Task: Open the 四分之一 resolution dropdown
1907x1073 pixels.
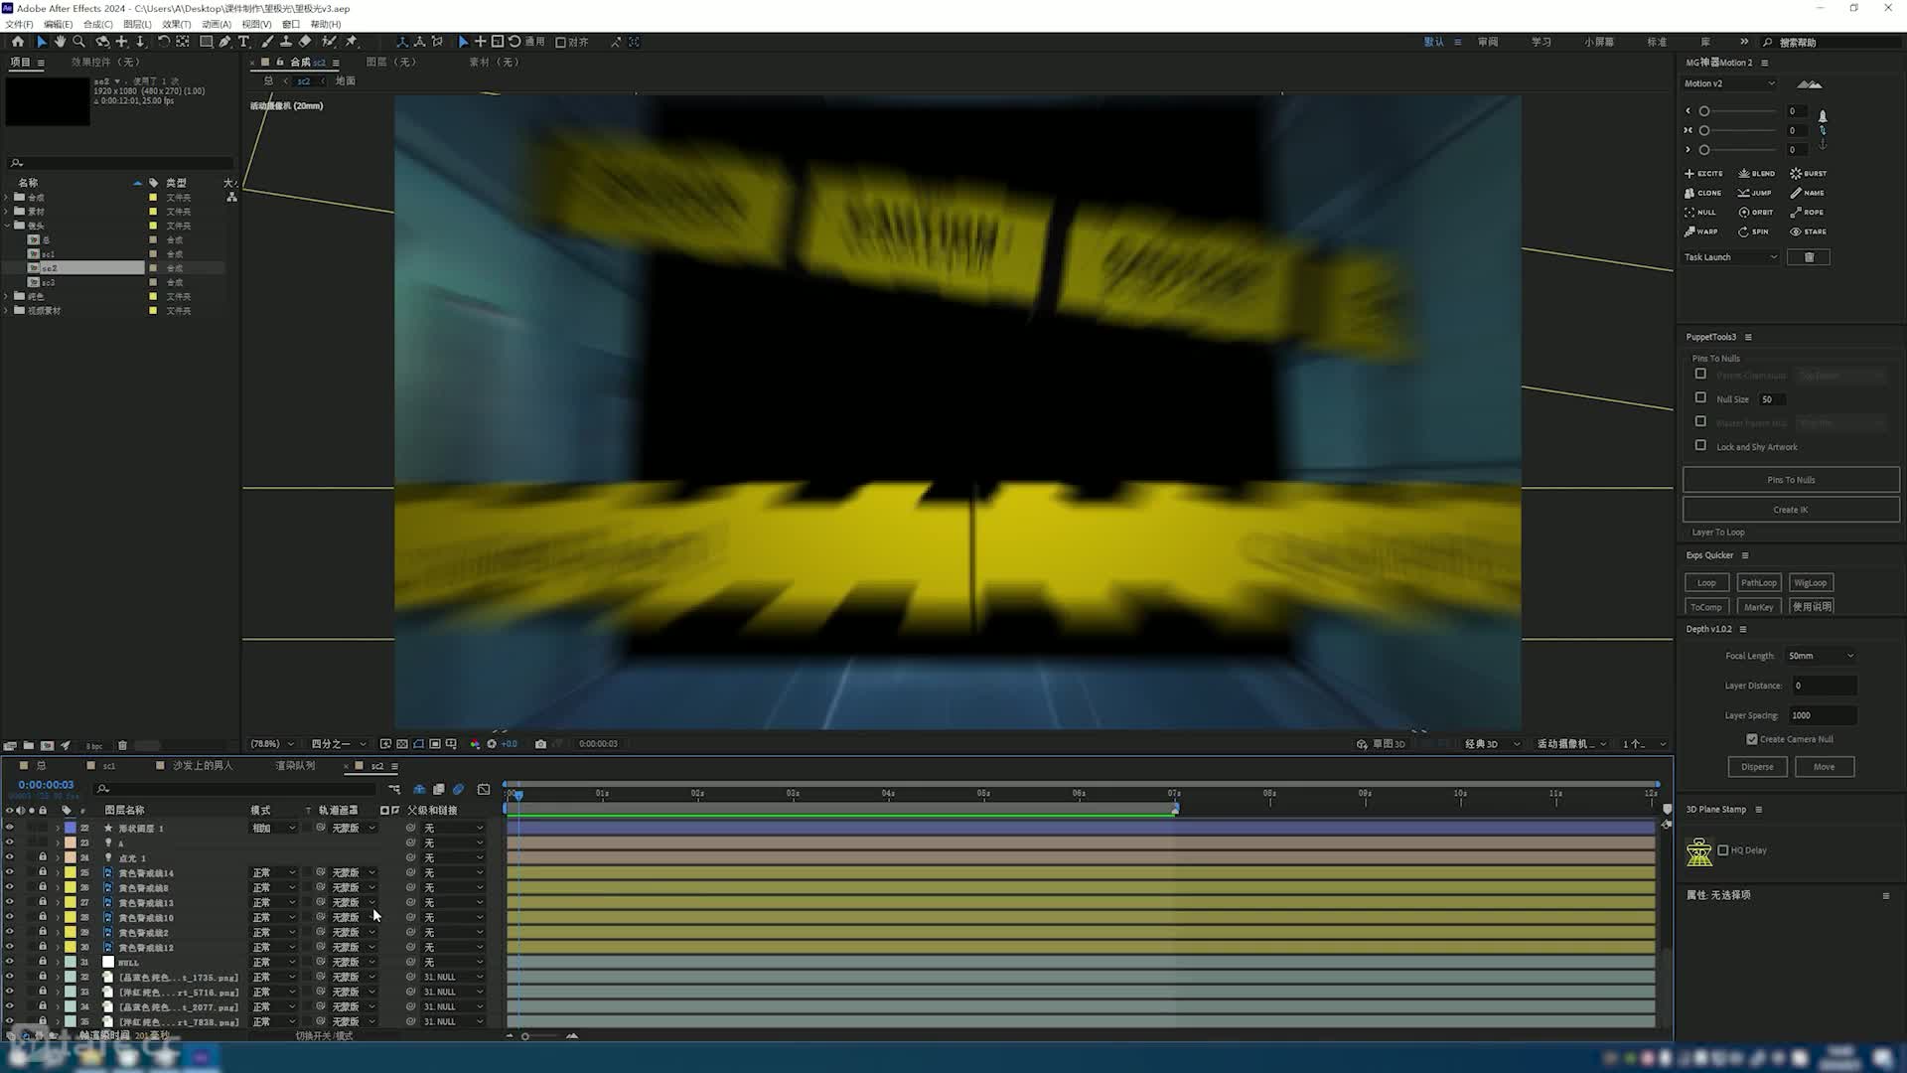Action: click(339, 744)
